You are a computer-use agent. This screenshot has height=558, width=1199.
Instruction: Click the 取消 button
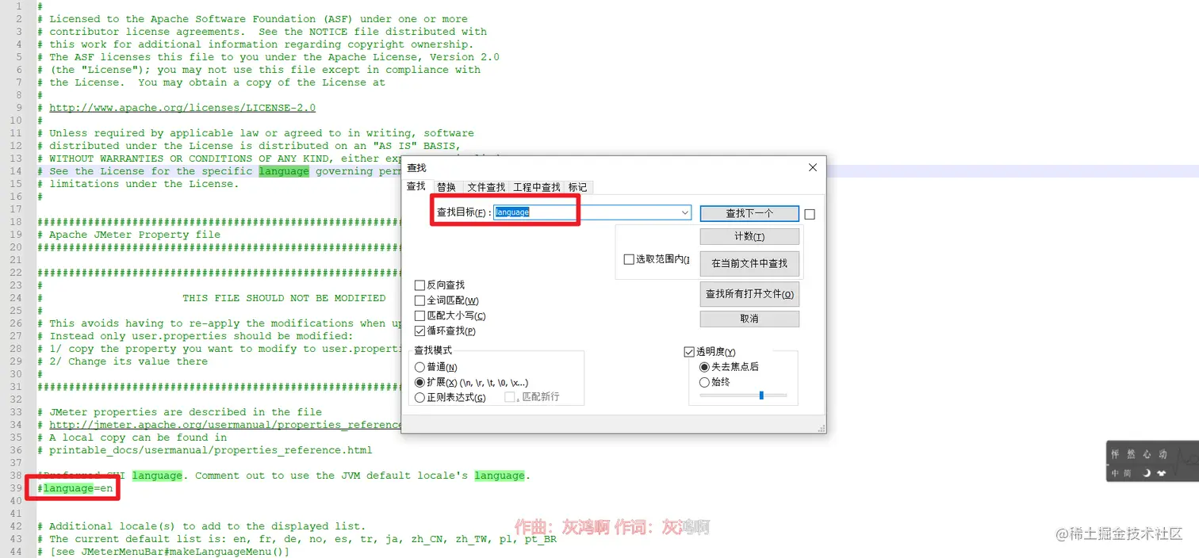(749, 319)
